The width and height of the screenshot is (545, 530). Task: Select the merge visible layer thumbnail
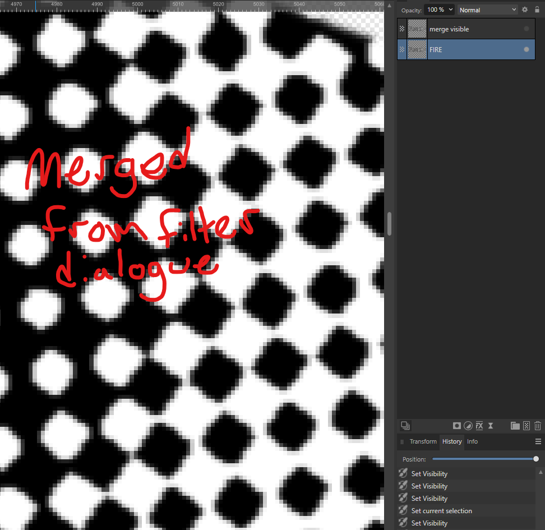(417, 29)
